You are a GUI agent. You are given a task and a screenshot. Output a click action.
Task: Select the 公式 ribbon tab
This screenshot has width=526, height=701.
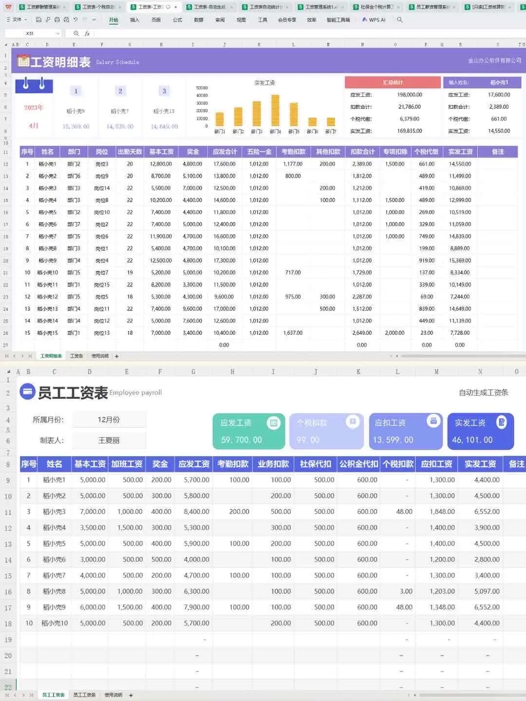(177, 20)
